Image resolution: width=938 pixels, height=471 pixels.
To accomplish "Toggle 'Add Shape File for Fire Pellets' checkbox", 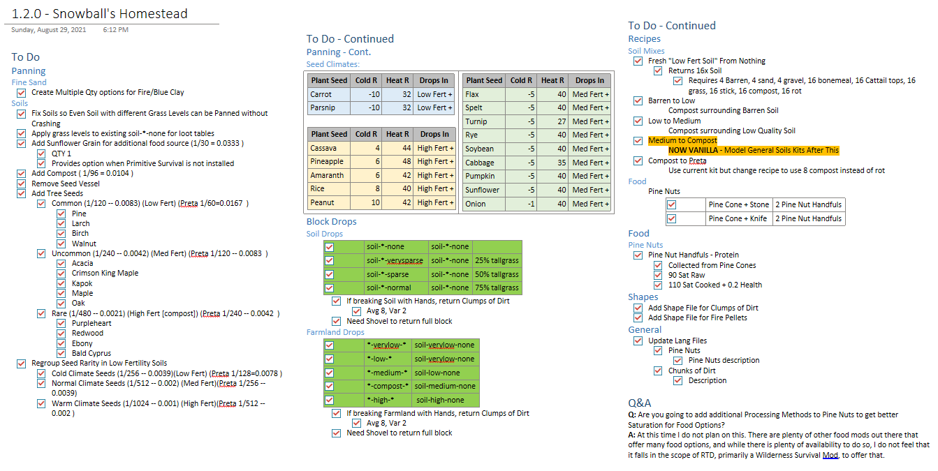I will (x=638, y=318).
